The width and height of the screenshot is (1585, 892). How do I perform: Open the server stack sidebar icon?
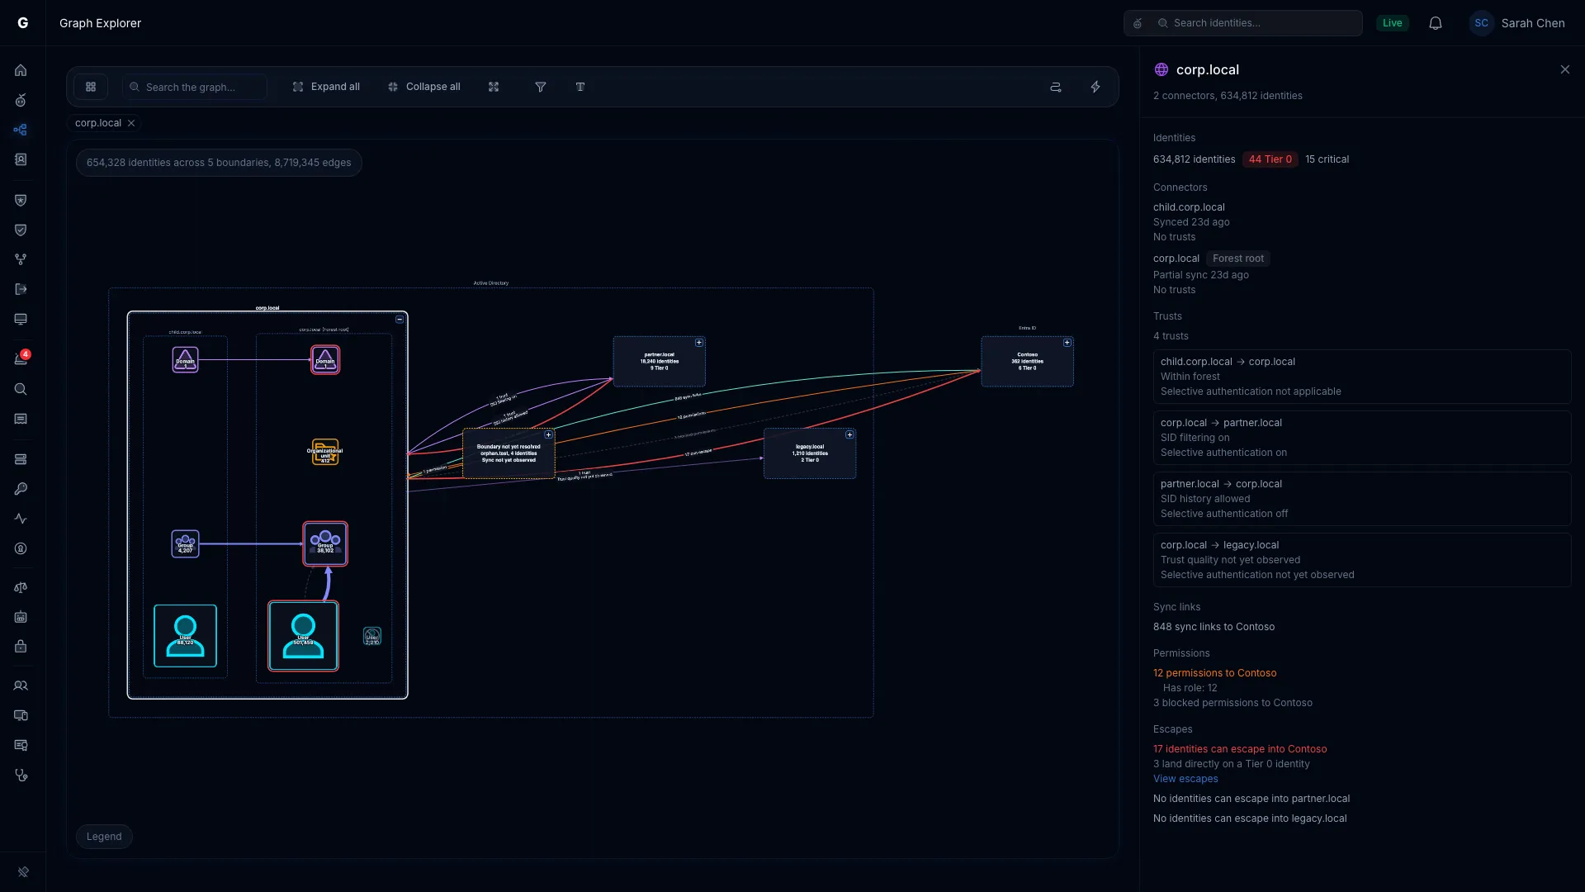point(21,459)
